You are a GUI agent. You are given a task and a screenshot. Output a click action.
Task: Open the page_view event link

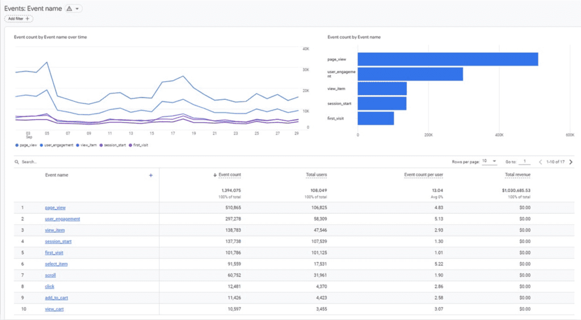pyautogui.click(x=55, y=208)
